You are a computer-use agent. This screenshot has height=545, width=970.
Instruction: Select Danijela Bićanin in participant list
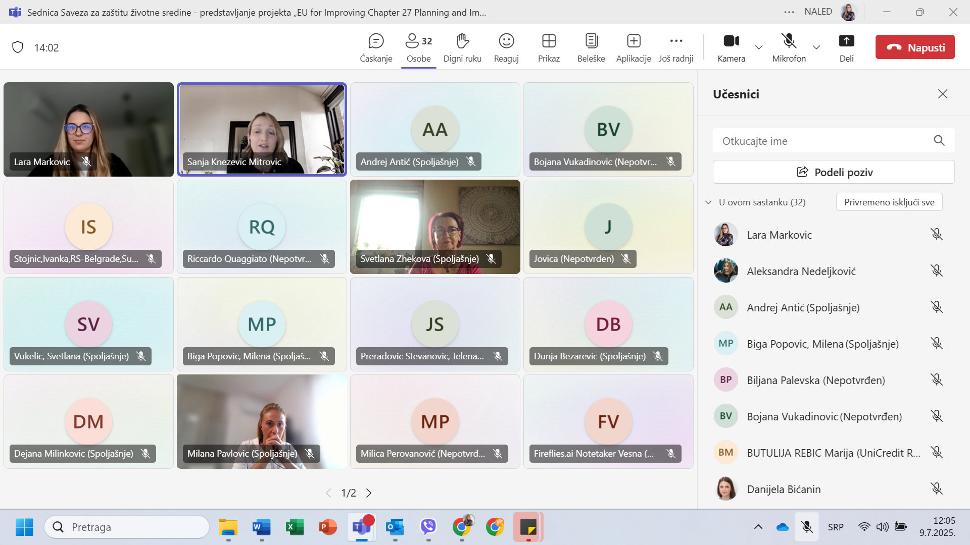[829, 488]
